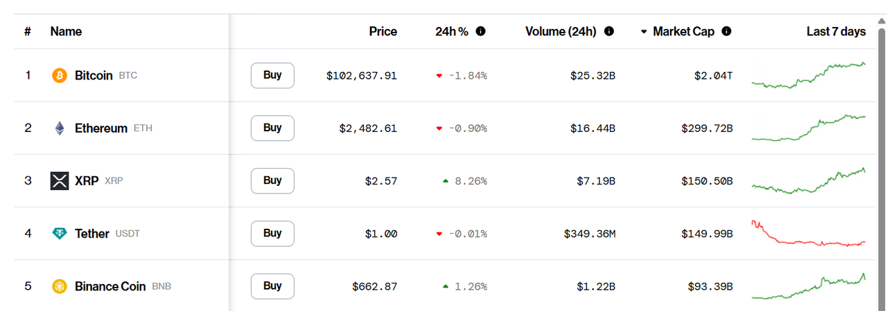Click the Bitcoin orange logo icon
This screenshot has width=887, height=311.
(60, 75)
